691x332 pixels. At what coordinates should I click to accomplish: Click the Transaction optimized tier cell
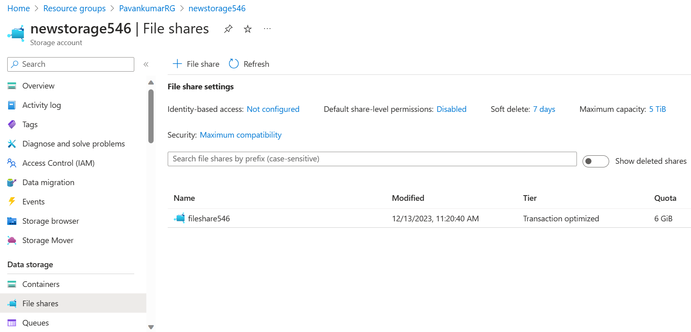click(x=561, y=219)
